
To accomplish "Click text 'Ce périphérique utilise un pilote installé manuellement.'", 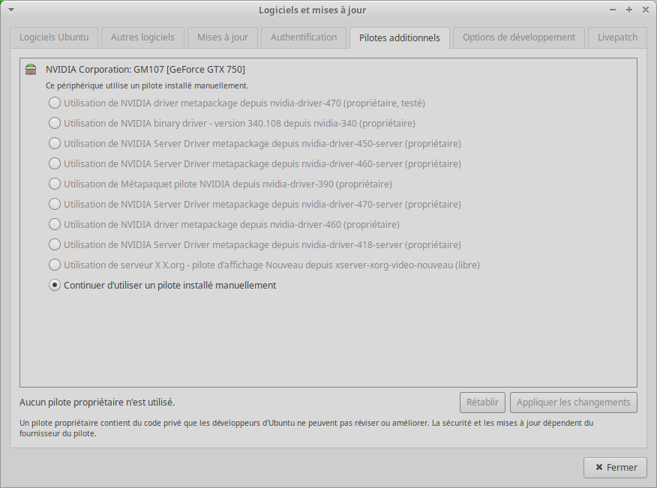I will click(x=147, y=85).
